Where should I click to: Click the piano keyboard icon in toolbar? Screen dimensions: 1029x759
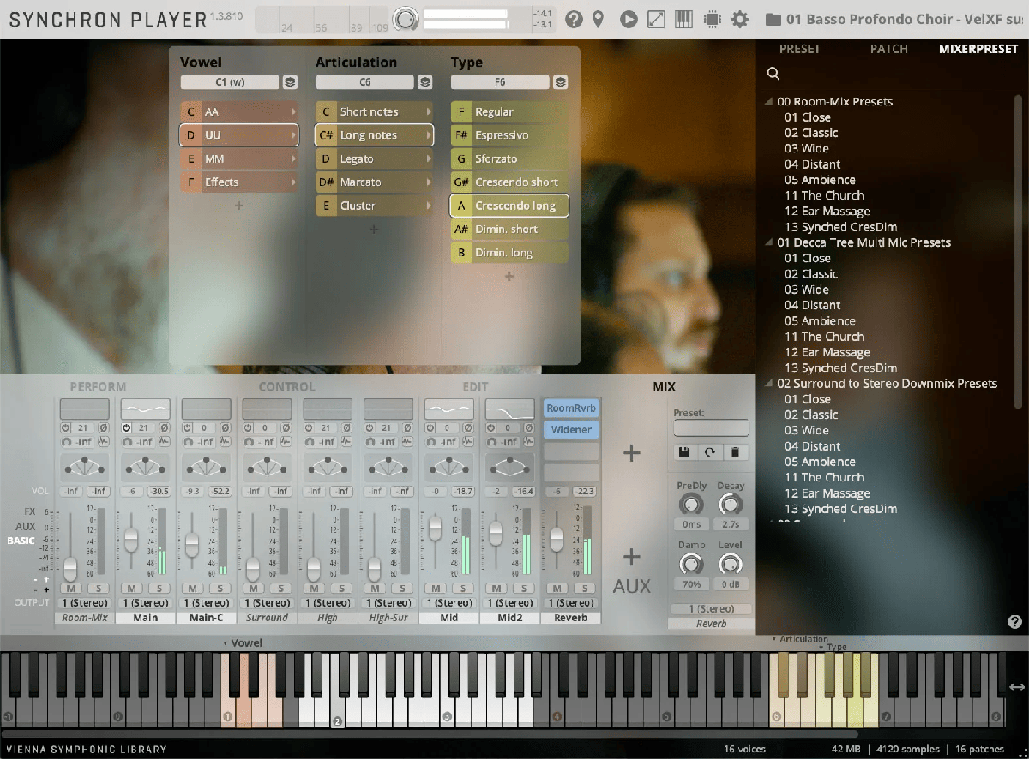point(683,19)
